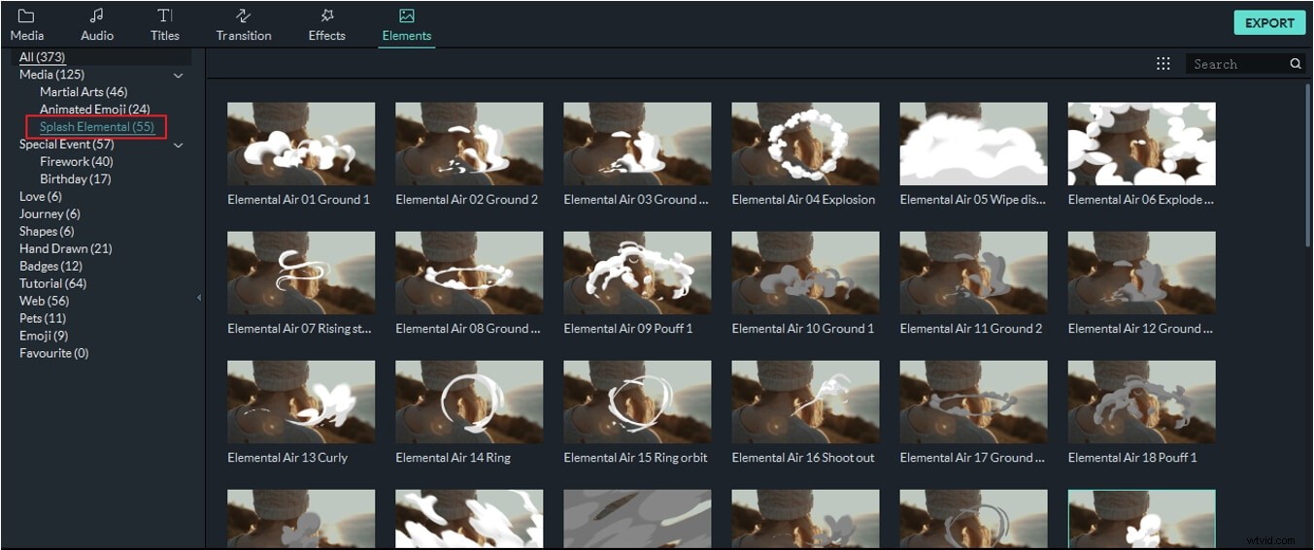Viewport: 1314px width, 550px height.
Task: Open Hand Drawn (21) category
Action: (66, 249)
